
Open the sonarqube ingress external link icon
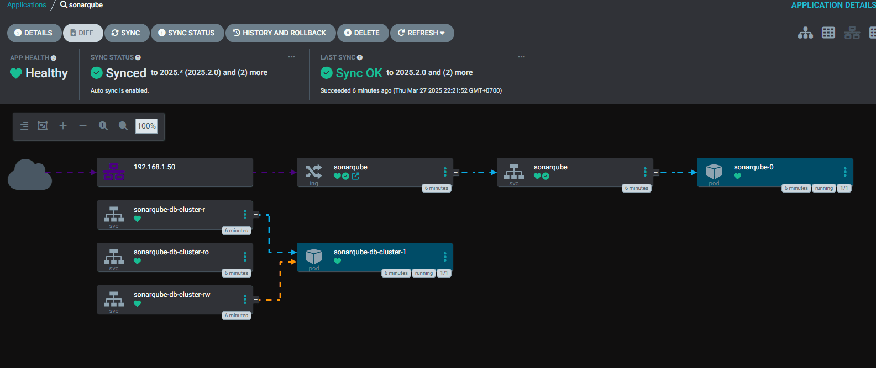click(x=355, y=177)
